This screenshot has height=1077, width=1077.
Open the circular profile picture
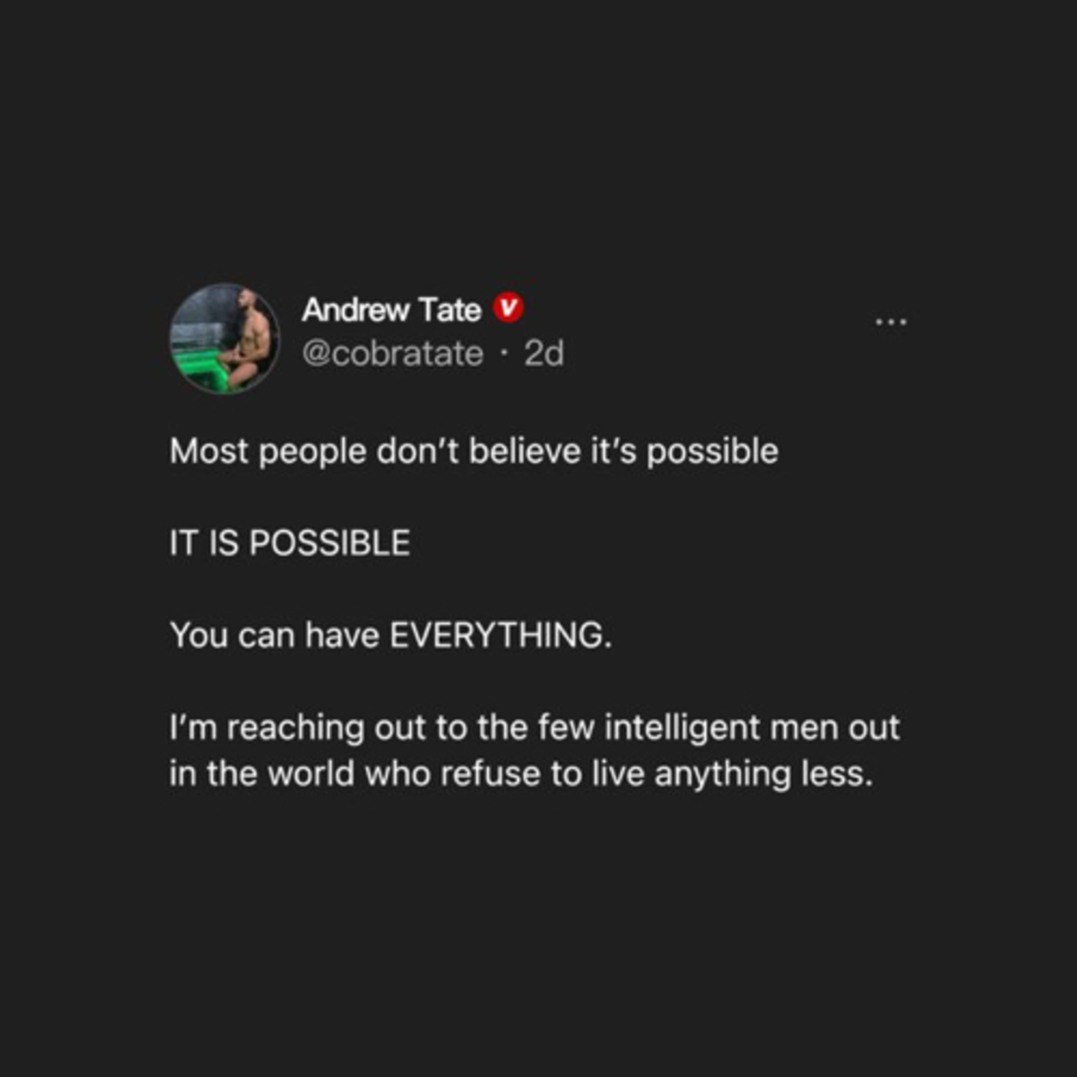pos(224,339)
